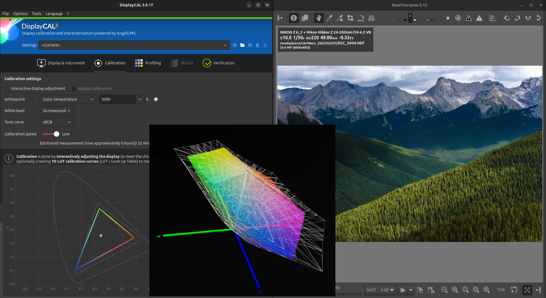Viewport: 546px width, 298px height.
Task: Toggle the red channel preview square
Action: pyautogui.click(x=423, y=20)
